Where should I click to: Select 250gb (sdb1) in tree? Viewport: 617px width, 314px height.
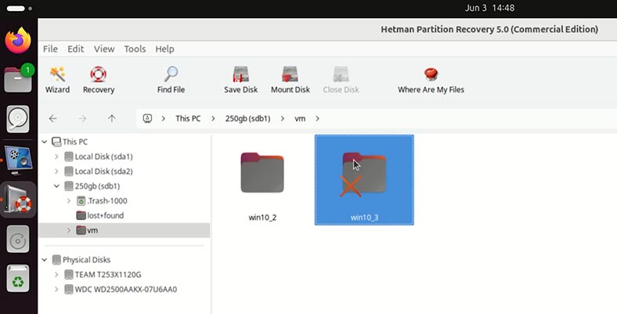pos(92,186)
